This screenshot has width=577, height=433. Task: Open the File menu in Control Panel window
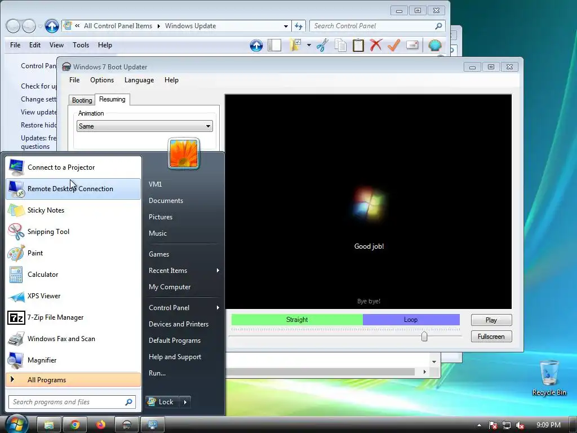(x=15, y=45)
